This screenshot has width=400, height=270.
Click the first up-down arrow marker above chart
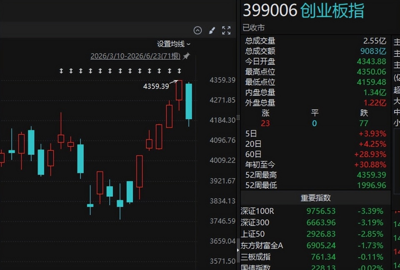[61, 71]
